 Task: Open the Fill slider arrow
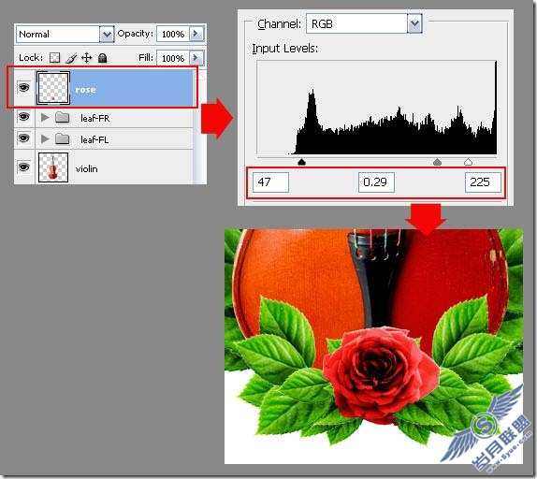(x=196, y=57)
